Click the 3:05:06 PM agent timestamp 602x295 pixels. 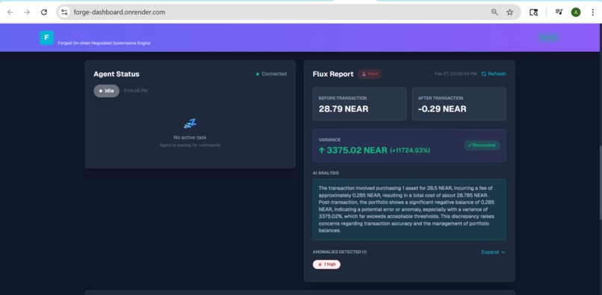tap(135, 91)
